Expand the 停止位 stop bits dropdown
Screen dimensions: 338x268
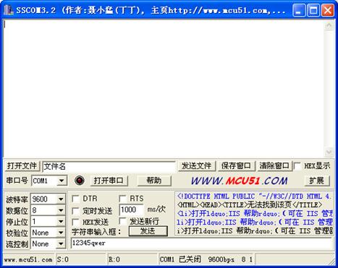click(61, 222)
